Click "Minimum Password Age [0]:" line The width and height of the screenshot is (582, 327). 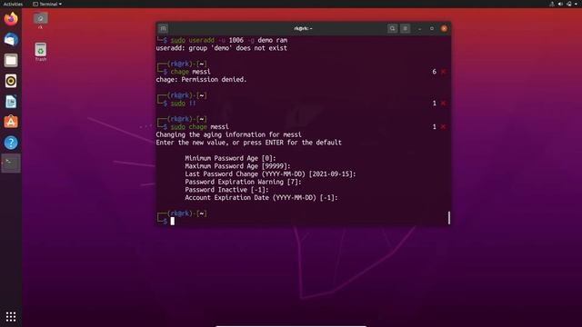pos(230,158)
